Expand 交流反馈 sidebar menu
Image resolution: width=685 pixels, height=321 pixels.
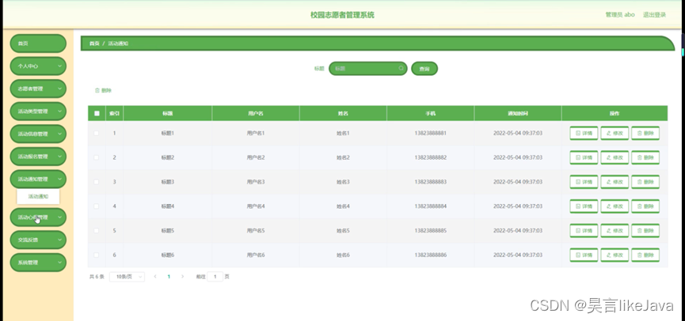click(38, 240)
